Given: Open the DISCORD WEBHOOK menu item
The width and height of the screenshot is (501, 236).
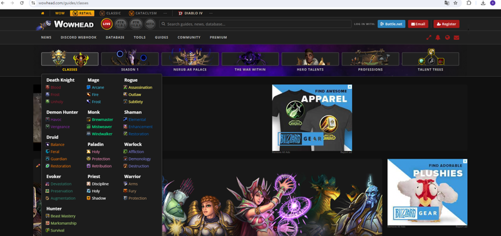Looking at the screenshot, I should [79, 37].
